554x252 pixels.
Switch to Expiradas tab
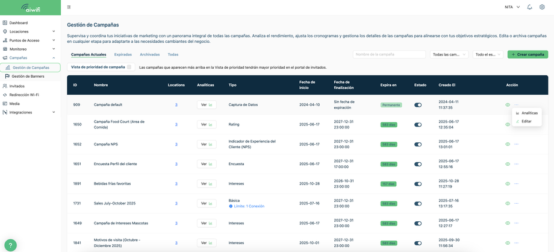(123, 54)
